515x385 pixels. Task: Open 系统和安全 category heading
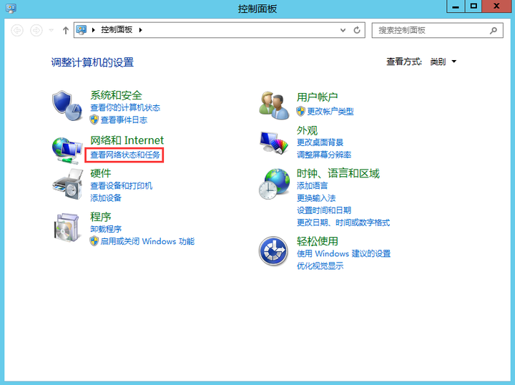[117, 95]
